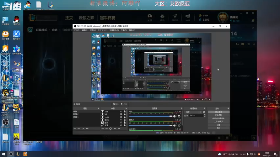Pop out the Sources dock panel
The image size is (280, 157).
click(126, 109)
